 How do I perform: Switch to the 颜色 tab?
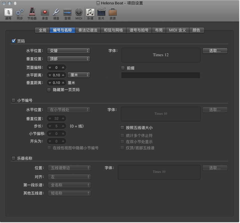[197, 30]
